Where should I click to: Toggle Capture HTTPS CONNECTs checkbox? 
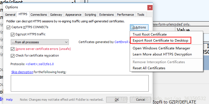coord(8,27)
